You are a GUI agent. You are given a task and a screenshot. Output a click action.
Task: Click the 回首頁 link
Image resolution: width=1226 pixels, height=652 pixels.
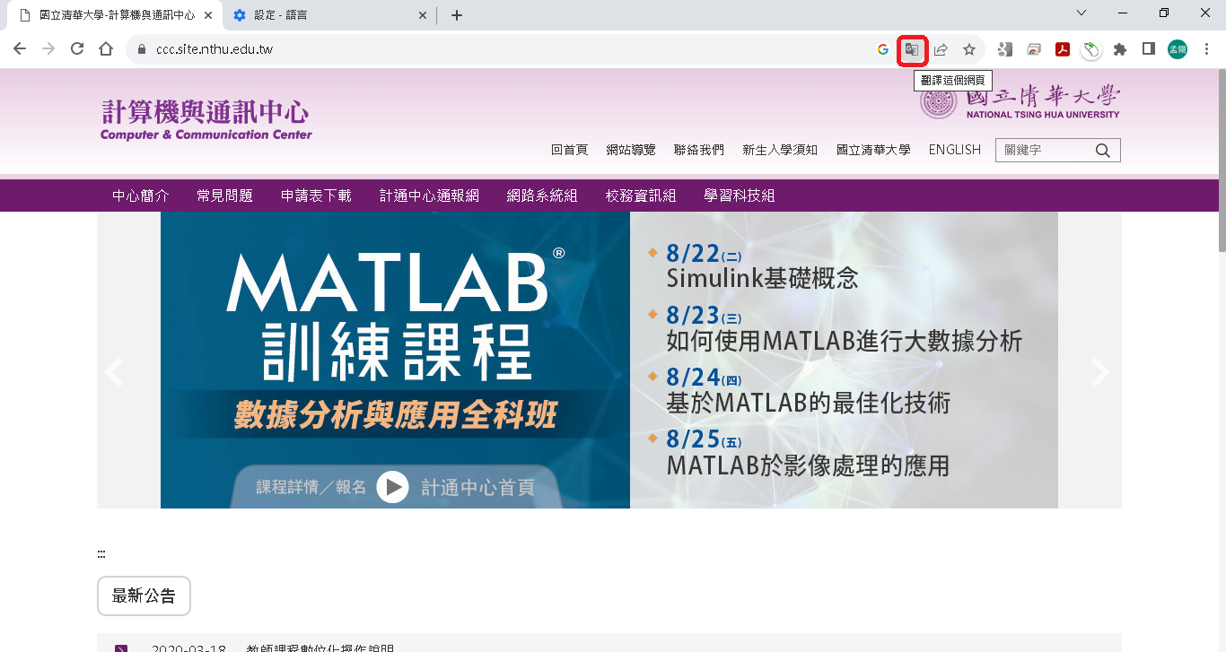(570, 150)
